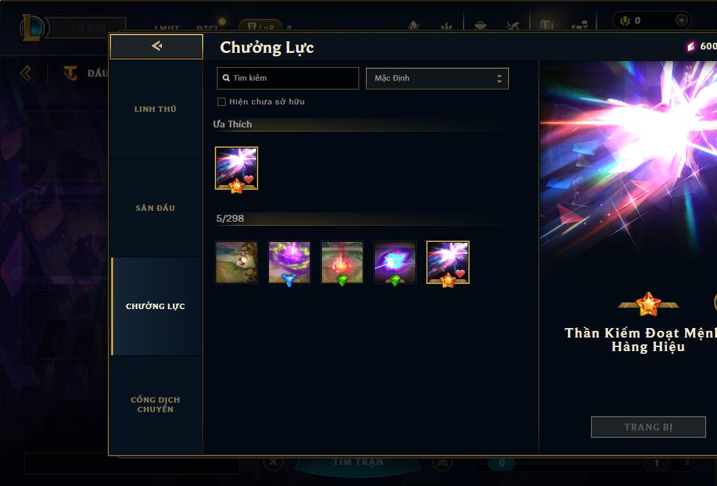Open the Cổng Dịch Chuyển tab
The width and height of the screenshot is (717, 486).
click(155, 405)
